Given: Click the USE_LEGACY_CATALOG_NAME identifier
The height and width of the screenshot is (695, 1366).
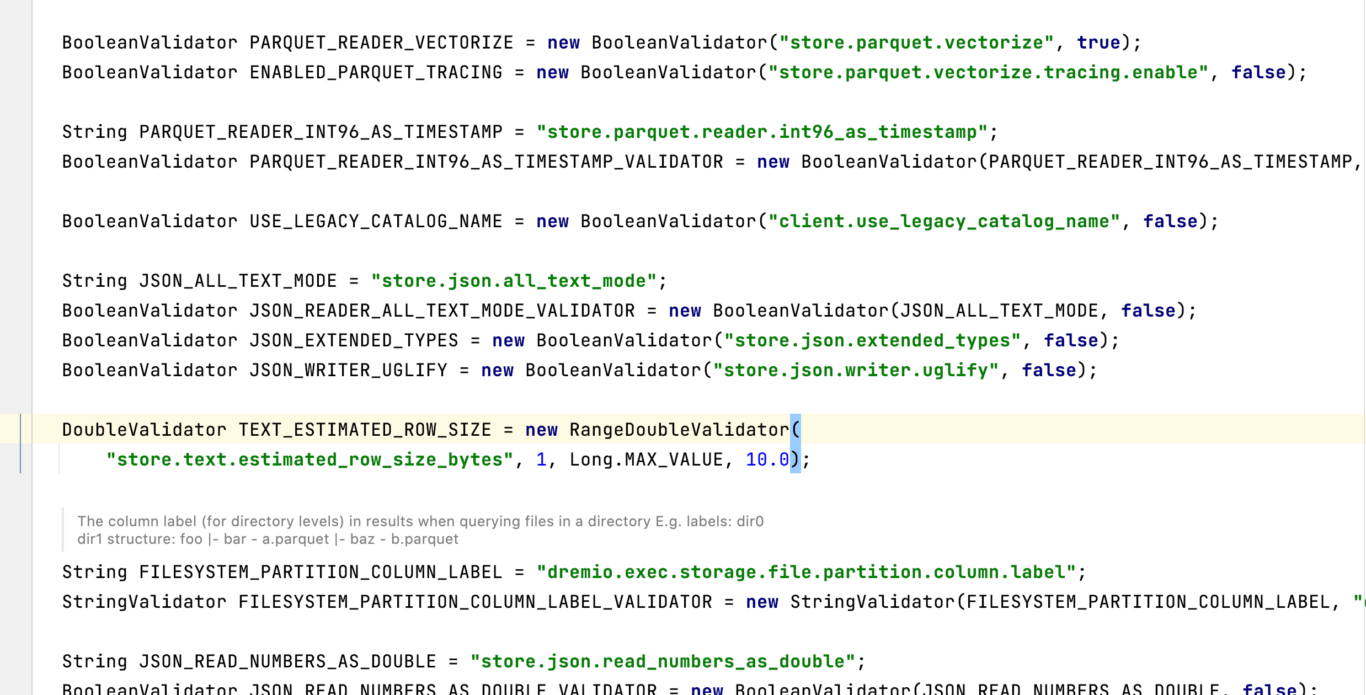Looking at the screenshot, I should point(376,221).
